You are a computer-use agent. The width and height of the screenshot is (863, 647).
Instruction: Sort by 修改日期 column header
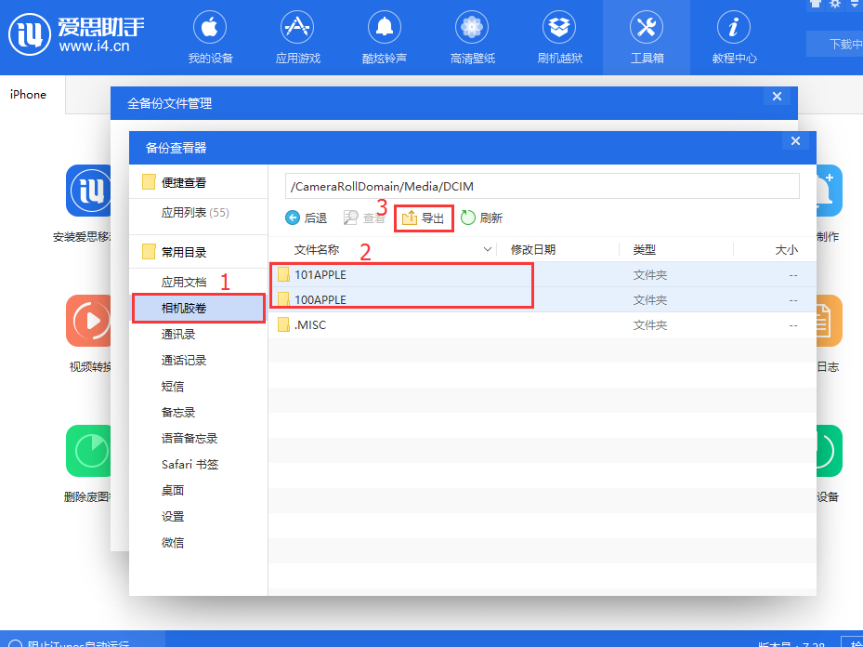coord(533,249)
